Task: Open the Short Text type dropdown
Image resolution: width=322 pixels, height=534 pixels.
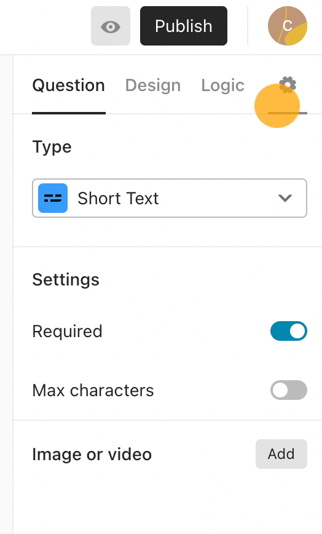Action: pyautogui.click(x=170, y=198)
